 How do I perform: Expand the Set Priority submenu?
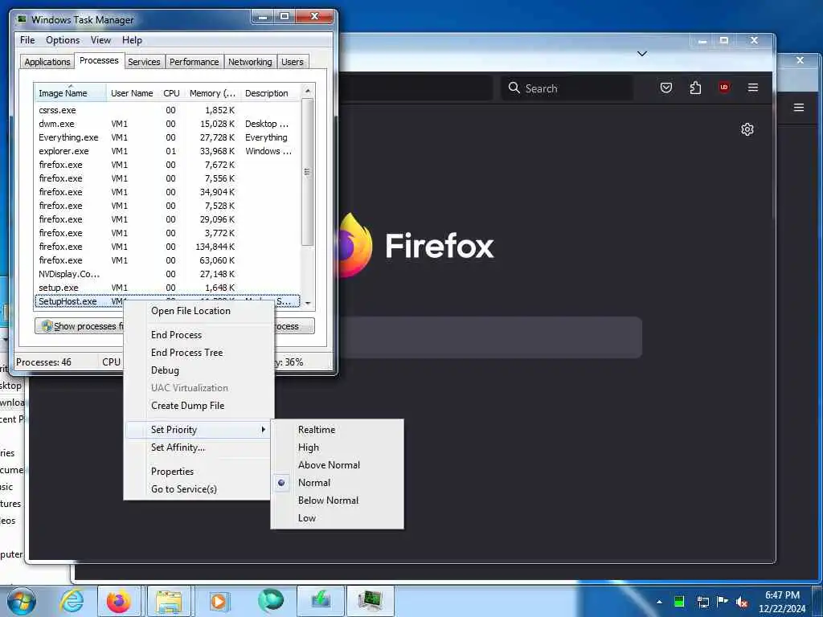(198, 430)
